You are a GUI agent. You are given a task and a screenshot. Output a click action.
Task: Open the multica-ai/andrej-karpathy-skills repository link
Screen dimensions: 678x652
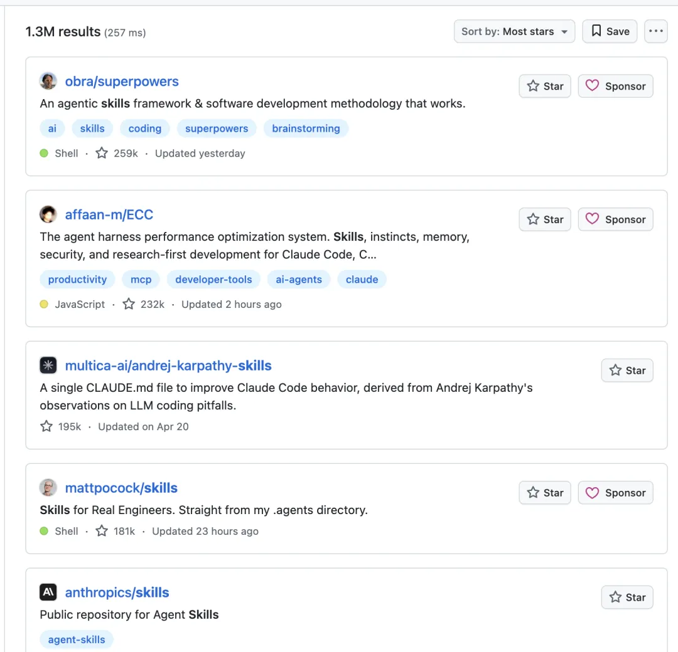pos(168,365)
